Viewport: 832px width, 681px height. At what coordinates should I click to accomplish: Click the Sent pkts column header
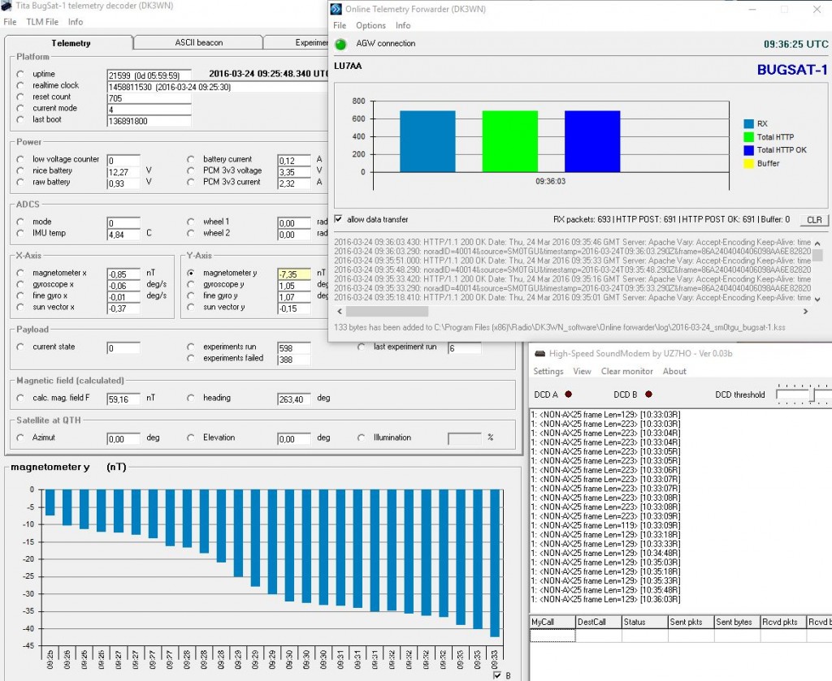[691, 623]
